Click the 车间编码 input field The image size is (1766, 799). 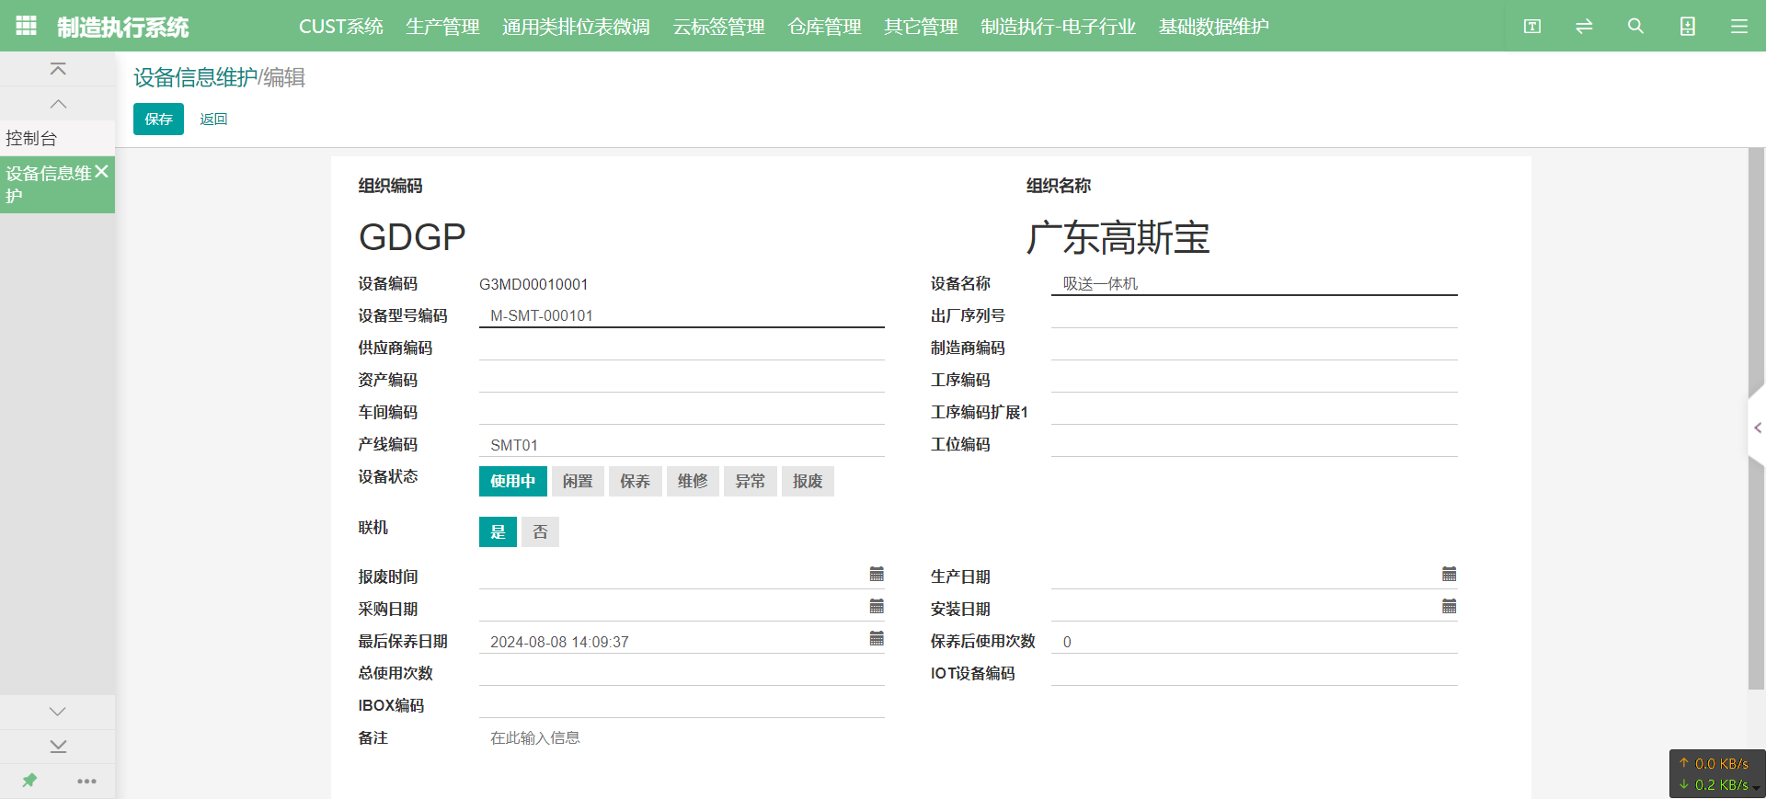click(x=682, y=412)
